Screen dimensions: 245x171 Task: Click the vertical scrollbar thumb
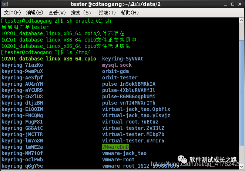click(241, 93)
